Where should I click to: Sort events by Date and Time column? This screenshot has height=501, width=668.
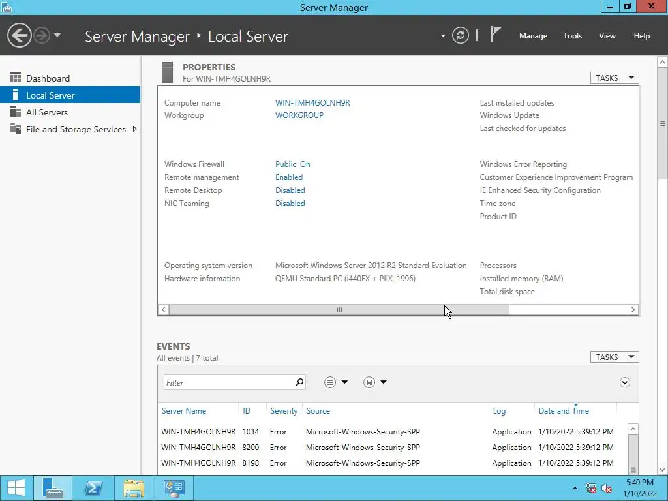[x=564, y=411]
